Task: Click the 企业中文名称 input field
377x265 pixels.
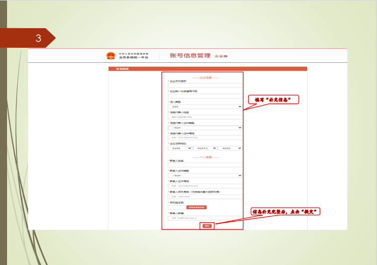Action: [x=205, y=85]
